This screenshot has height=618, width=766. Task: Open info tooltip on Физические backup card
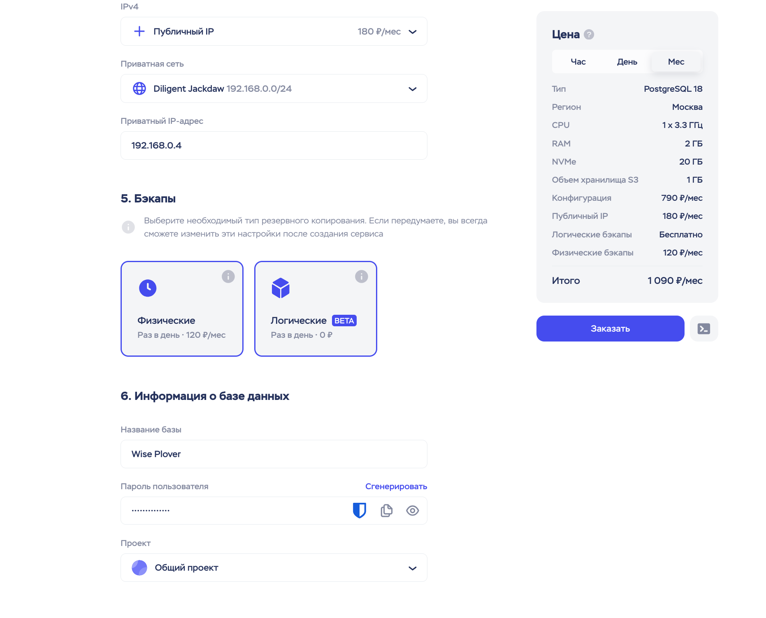[228, 276]
